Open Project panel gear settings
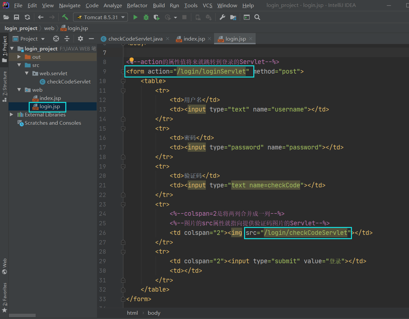Viewport: 409px width, 319px height. (x=80, y=39)
